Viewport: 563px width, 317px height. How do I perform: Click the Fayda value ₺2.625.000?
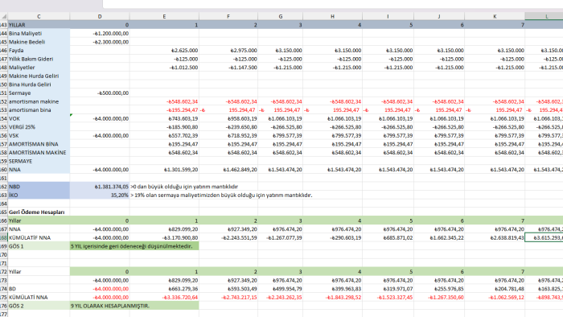164,51
